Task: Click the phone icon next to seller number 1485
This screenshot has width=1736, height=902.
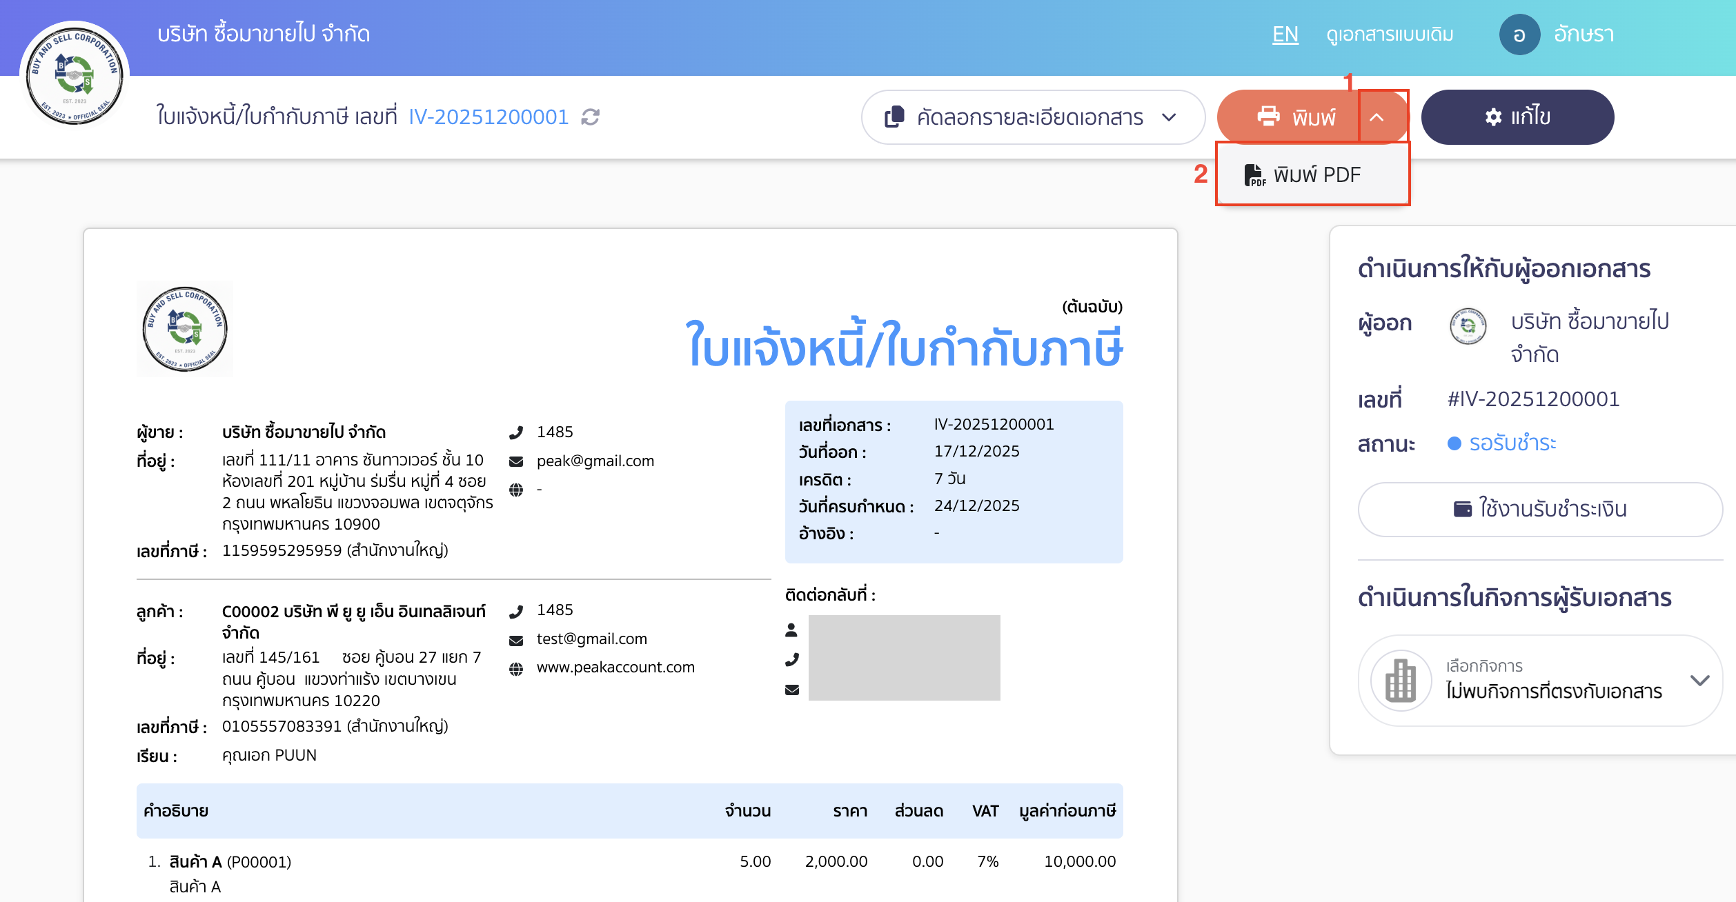Action: (515, 432)
